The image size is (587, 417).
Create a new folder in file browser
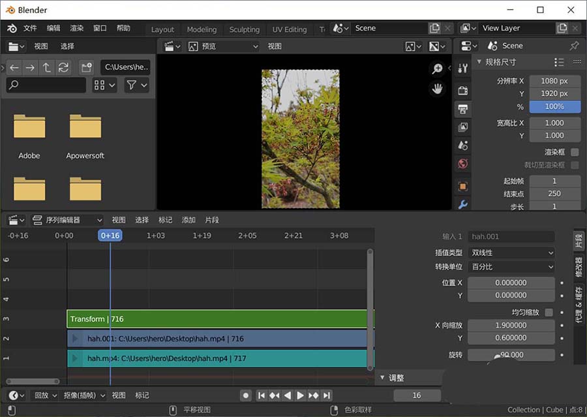(86, 67)
